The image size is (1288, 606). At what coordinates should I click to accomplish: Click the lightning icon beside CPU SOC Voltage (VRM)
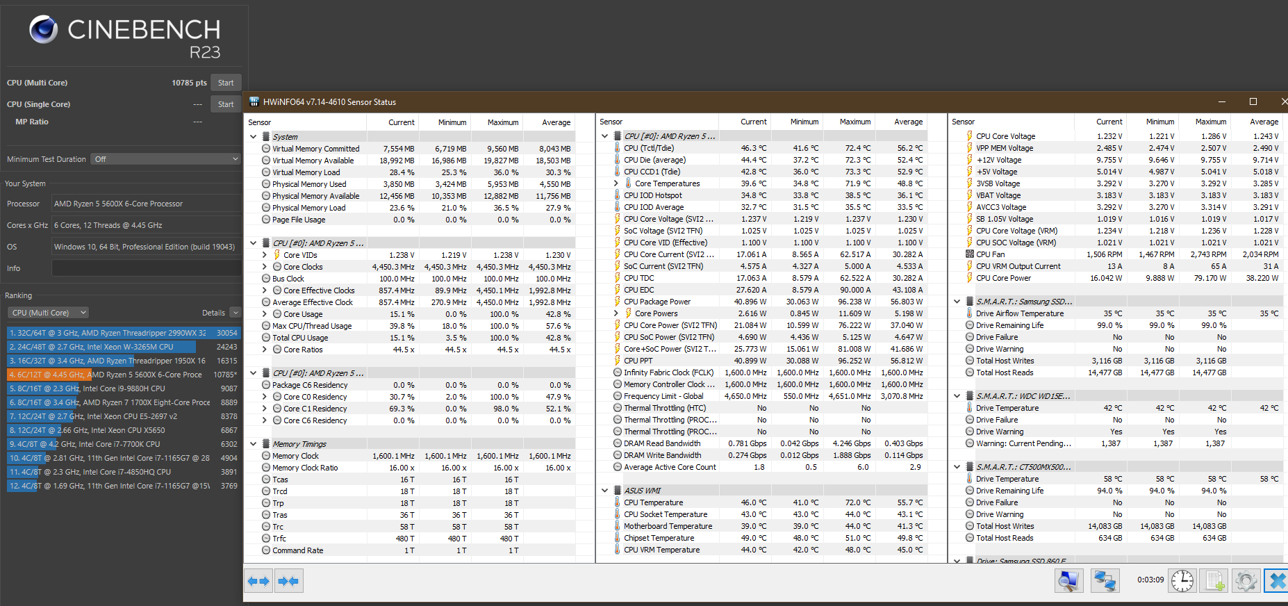970,243
